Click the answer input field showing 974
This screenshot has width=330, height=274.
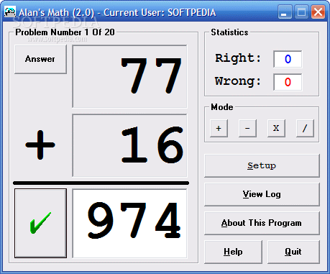(x=129, y=224)
